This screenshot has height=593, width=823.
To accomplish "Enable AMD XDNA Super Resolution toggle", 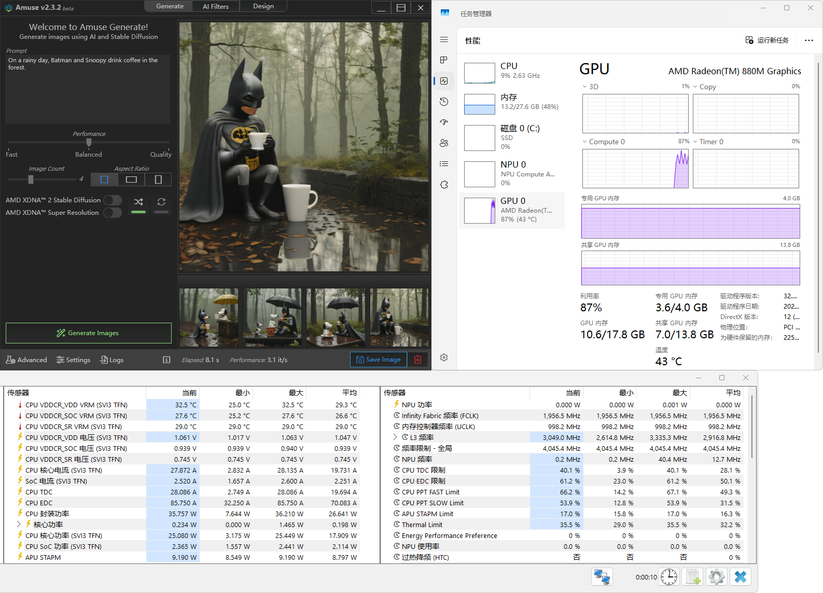I will (x=112, y=213).
